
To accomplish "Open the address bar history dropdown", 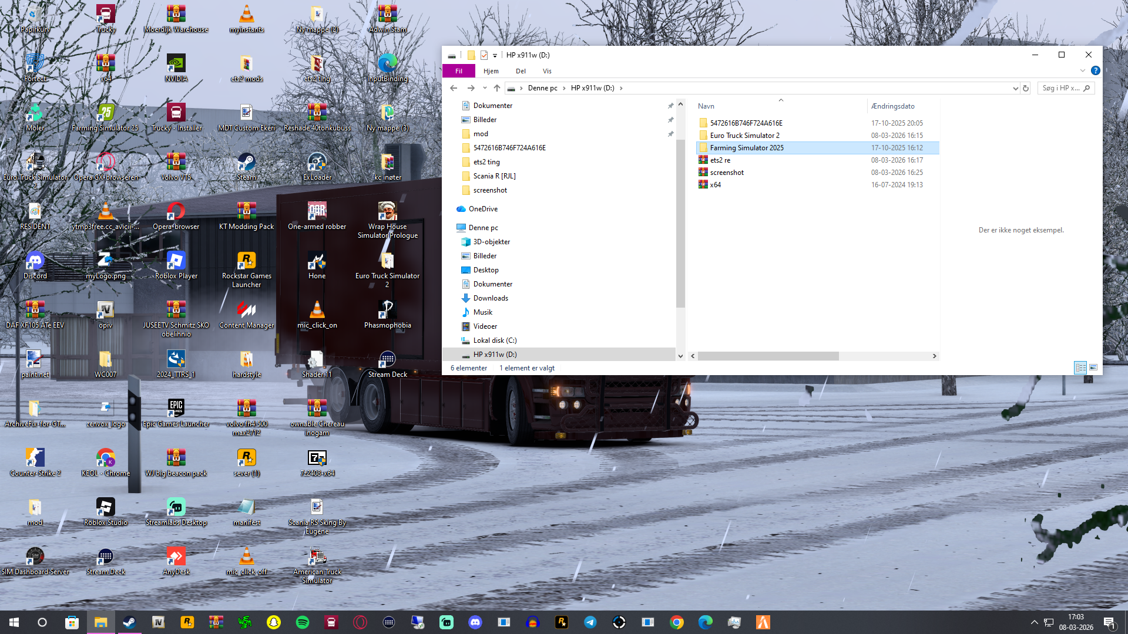I will (x=1015, y=88).
